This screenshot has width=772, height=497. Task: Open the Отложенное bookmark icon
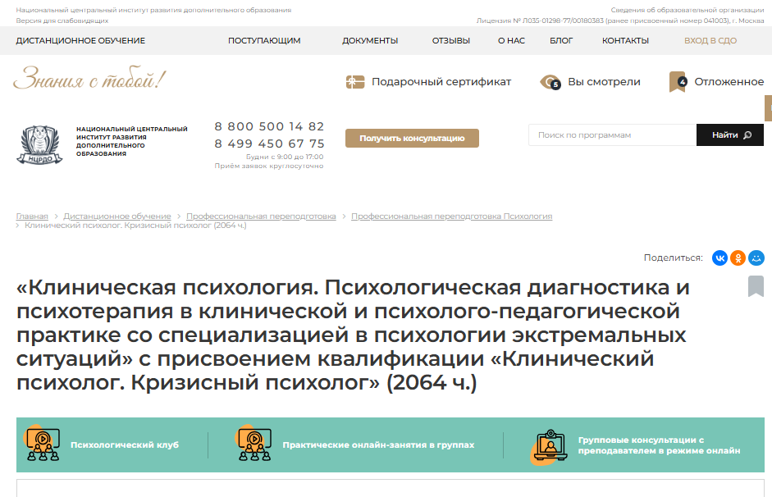coord(678,82)
